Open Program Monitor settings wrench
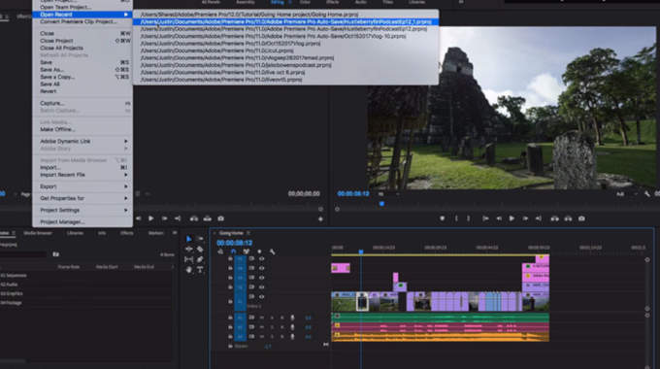The width and height of the screenshot is (660, 369). (647, 194)
